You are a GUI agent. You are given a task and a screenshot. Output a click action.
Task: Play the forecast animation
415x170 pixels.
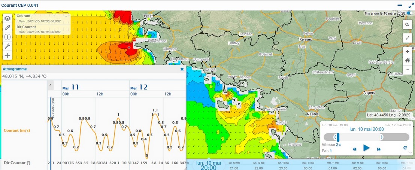tap(366, 148)
